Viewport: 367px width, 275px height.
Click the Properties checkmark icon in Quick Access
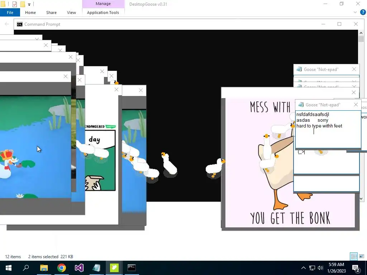(x=14, y=4)
